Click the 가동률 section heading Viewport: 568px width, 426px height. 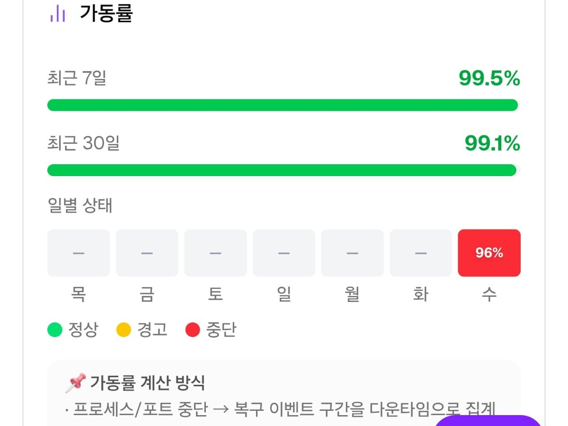click(106, 14)
